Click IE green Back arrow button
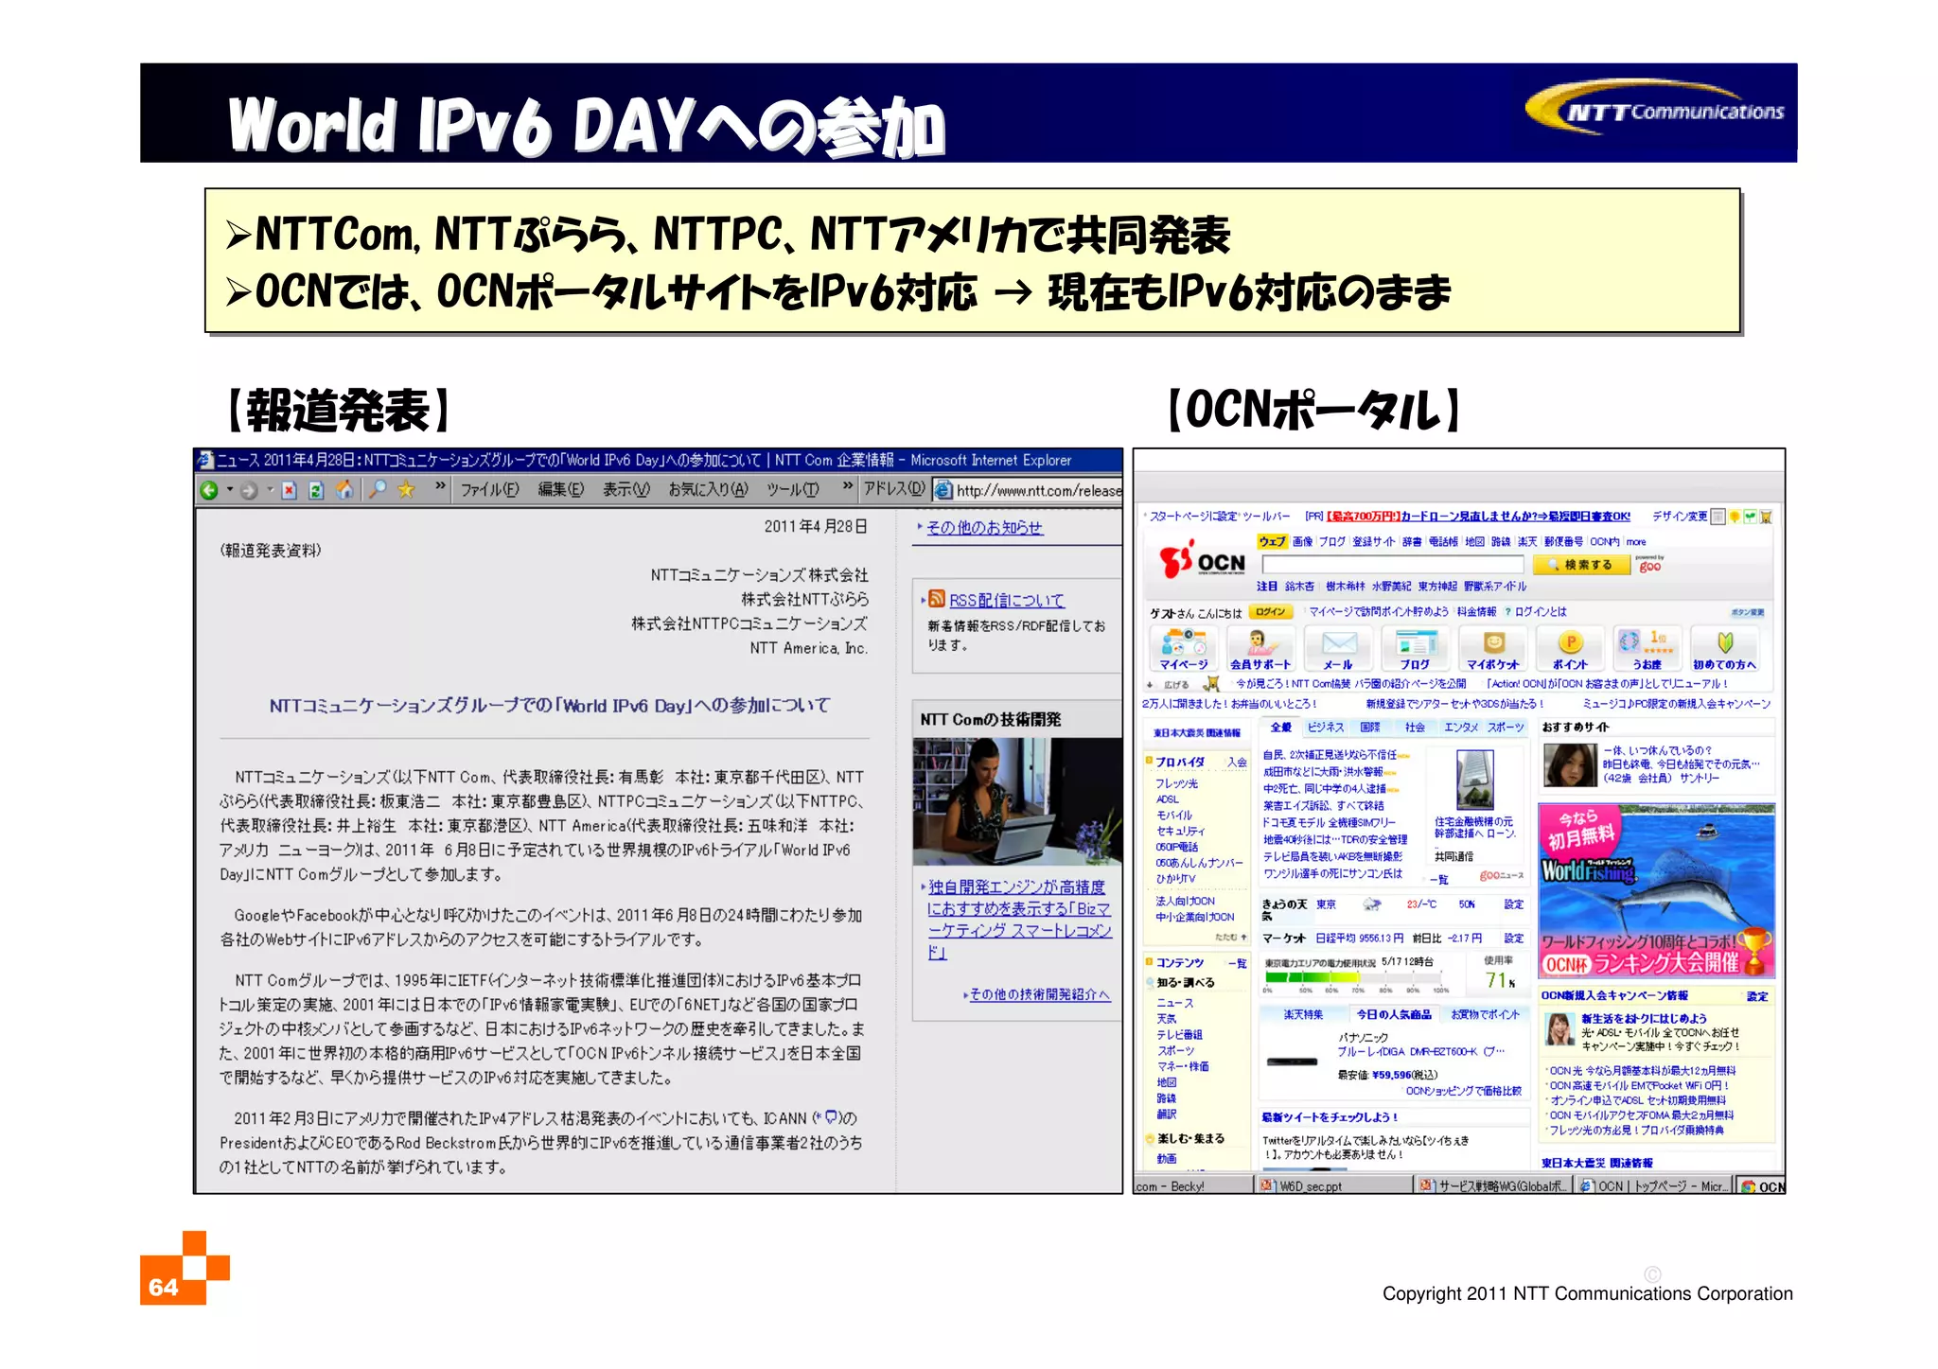Viewport: 1938px width, 1369px height. tap(209, 490)
